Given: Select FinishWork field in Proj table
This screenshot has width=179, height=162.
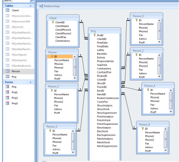Looking at the screenshot, I should point(104,120).
